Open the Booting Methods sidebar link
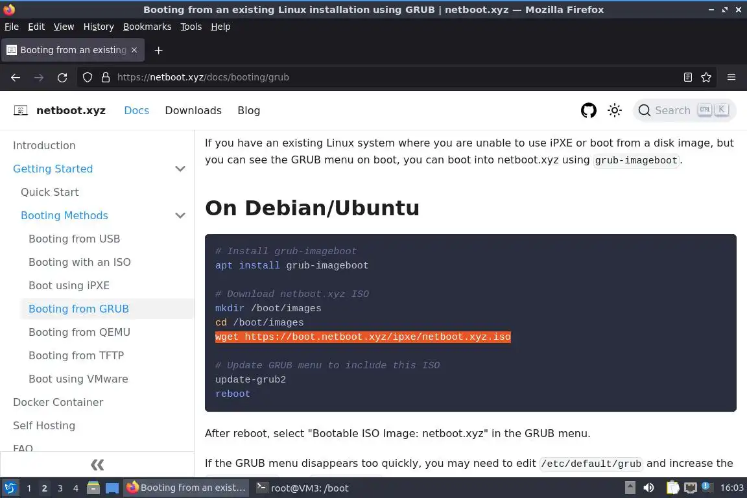The image size is (747, 498). click(x=64, y=215)
